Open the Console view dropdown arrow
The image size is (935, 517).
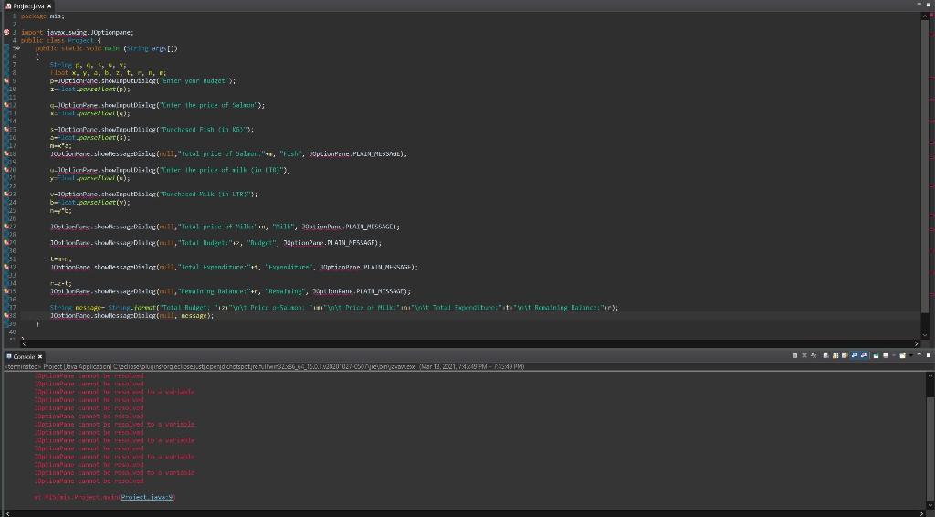[x=910, y=356]
